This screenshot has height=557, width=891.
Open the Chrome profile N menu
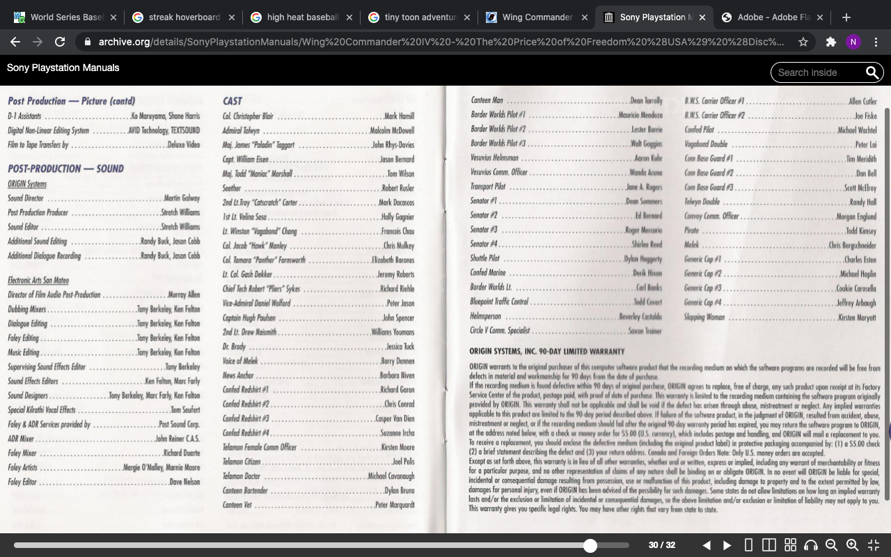pos(853,42)
